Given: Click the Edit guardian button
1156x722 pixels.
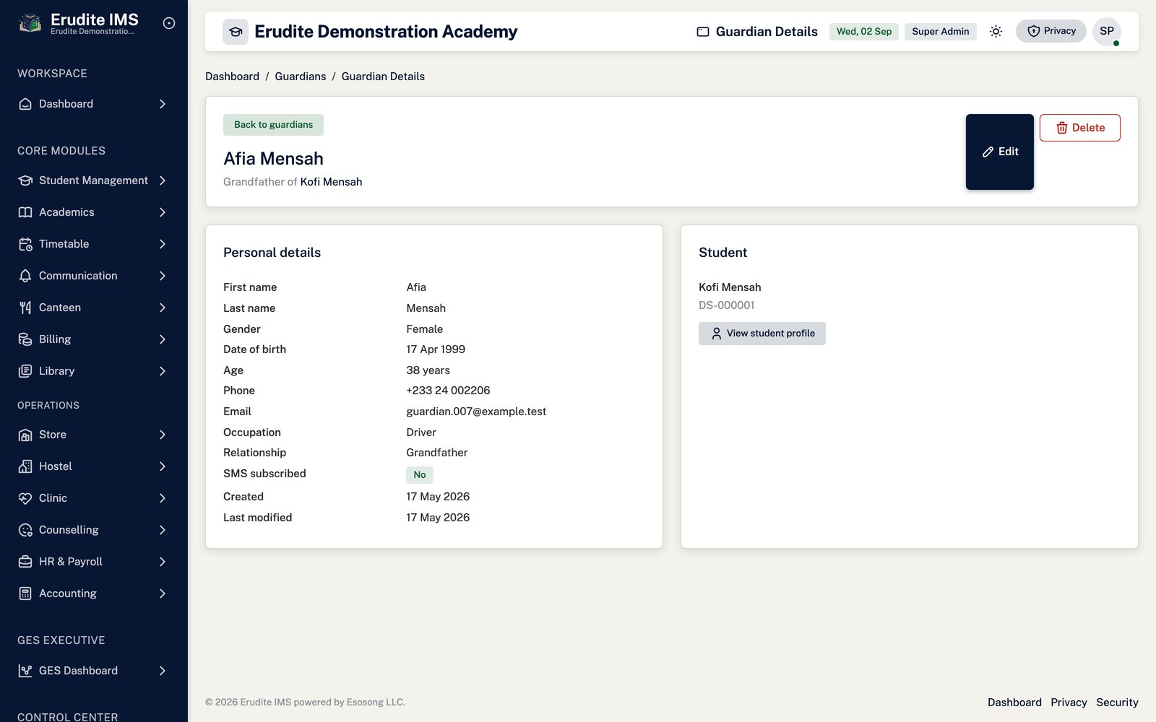Looking at the screenshot, I should tap(1000, 152).
